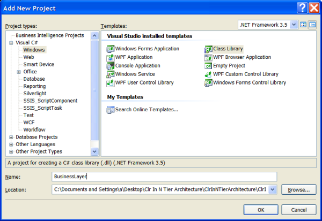Select the Windows Forms Application template icon
The height and width of the screenshot is (221, 322).
[110, 49]
